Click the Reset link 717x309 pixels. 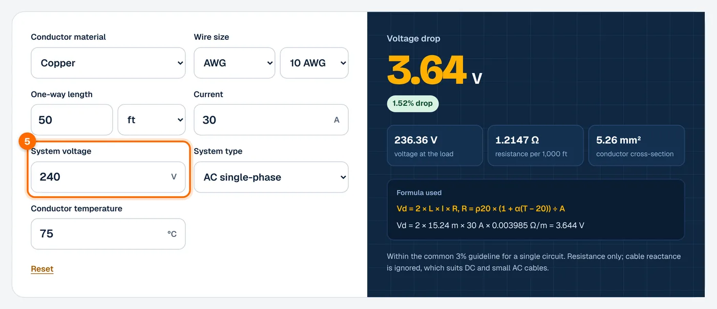tap(42, 269)
